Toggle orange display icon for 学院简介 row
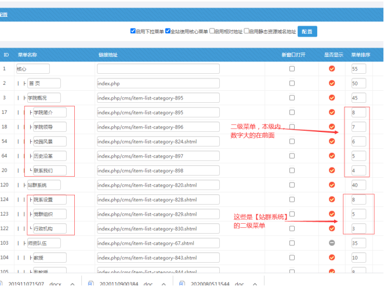 (332, 112)
